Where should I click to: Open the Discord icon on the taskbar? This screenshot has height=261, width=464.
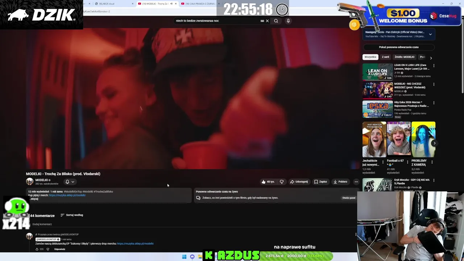tap(192, 257)
